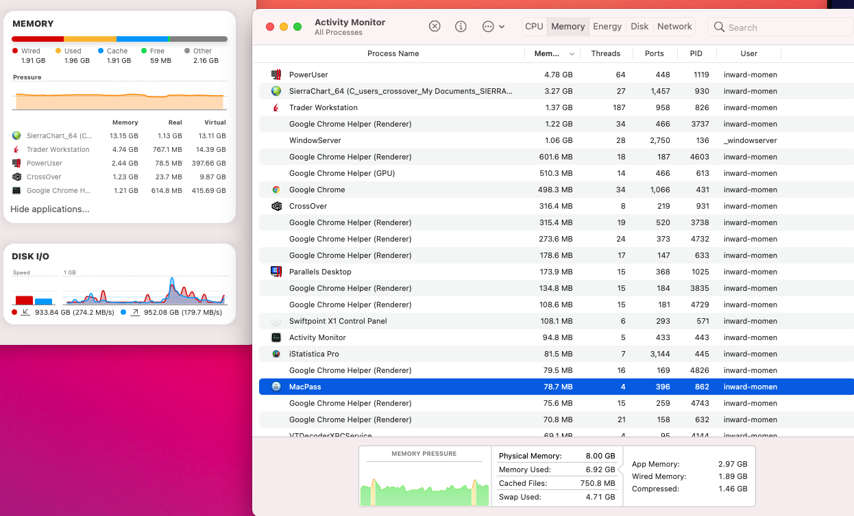Select Chrome Helper (Renderer) with PID 3737
The width and height of the screenshot is (854, 516).
pyautogui.click(x=556, y=124)
